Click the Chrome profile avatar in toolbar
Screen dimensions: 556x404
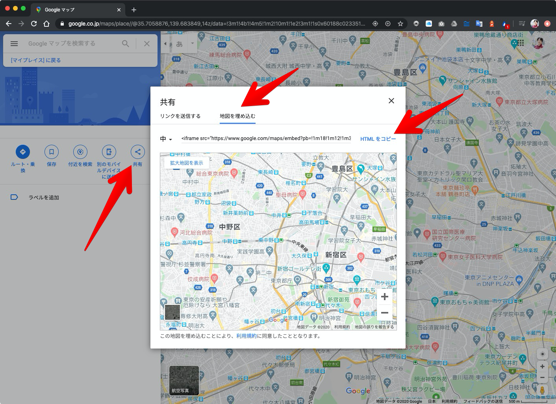(x=534, y=24)
